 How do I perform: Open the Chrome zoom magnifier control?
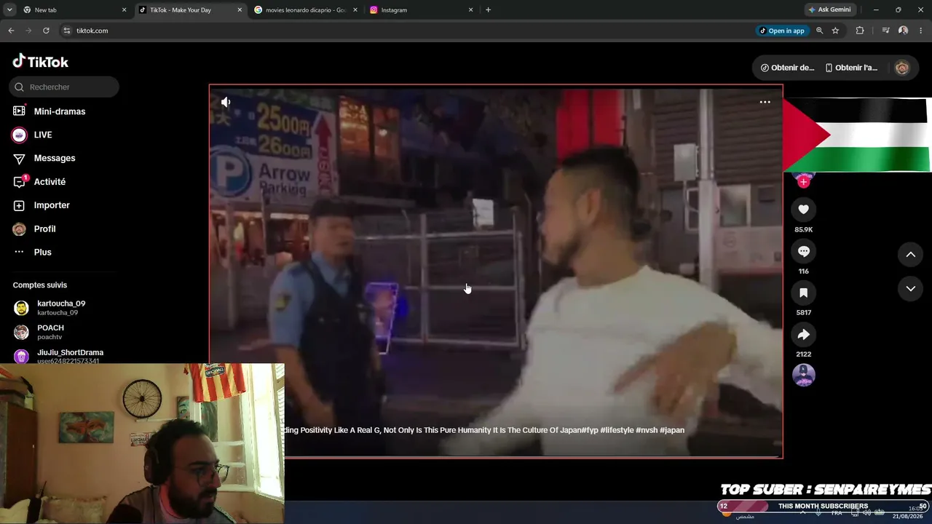coord(819,31)
